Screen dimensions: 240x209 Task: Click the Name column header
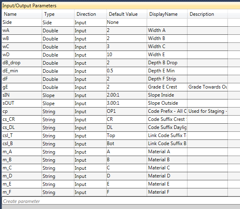tap(22, 14)
